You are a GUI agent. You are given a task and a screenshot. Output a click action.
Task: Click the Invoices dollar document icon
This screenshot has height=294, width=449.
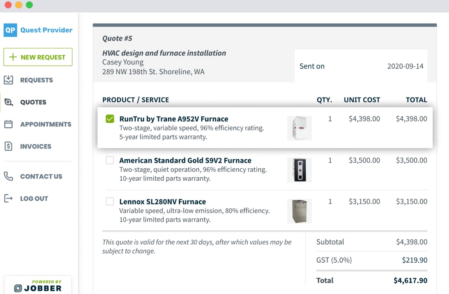9,146
